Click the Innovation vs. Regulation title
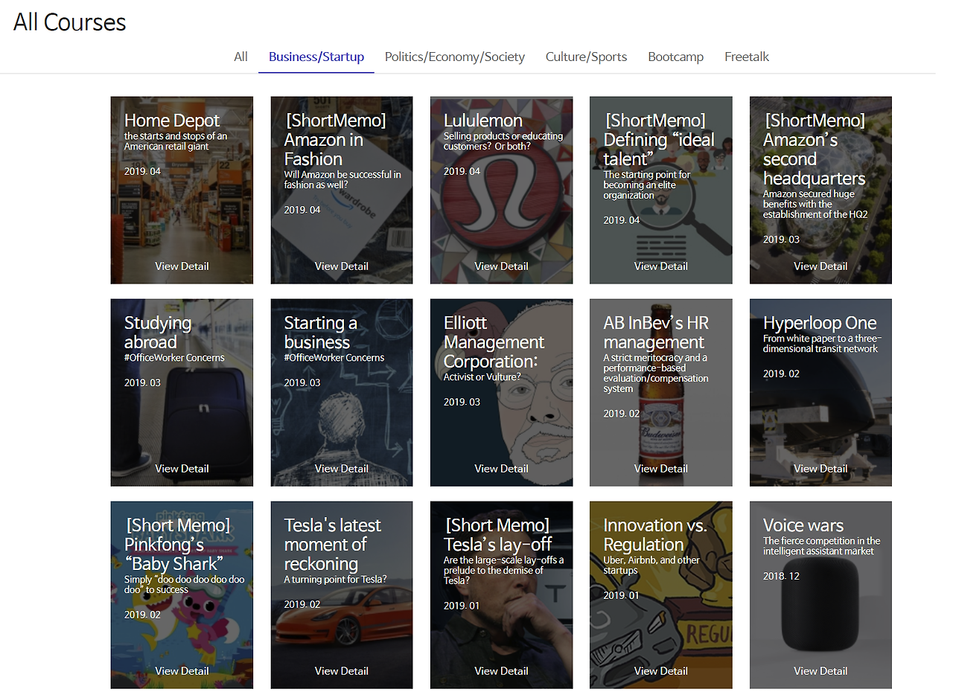The image size is (953, 692). 655,535
